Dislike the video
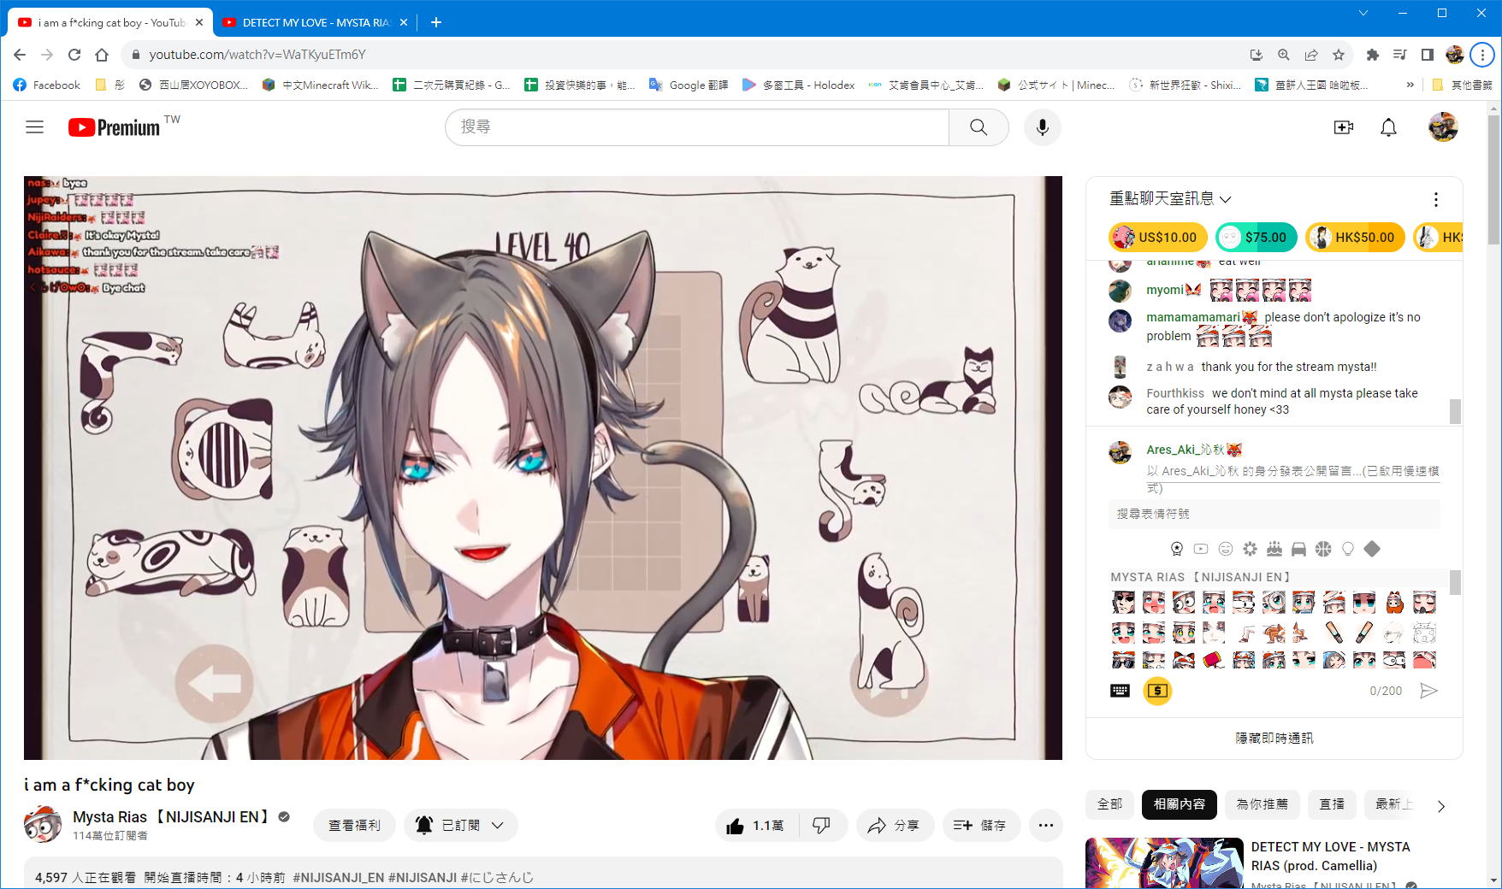Screen dimensions: 1502x889 (x=821, y=826)
